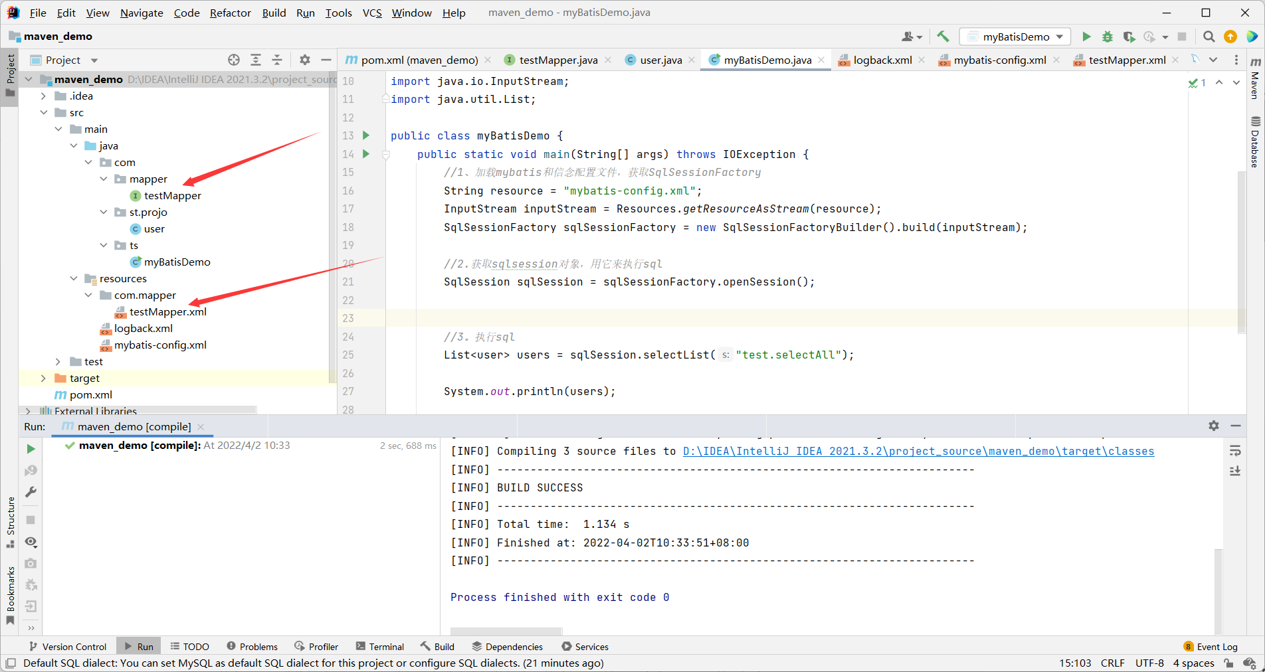Click the UTF-8 encoding indicator

click(1149, 663)
